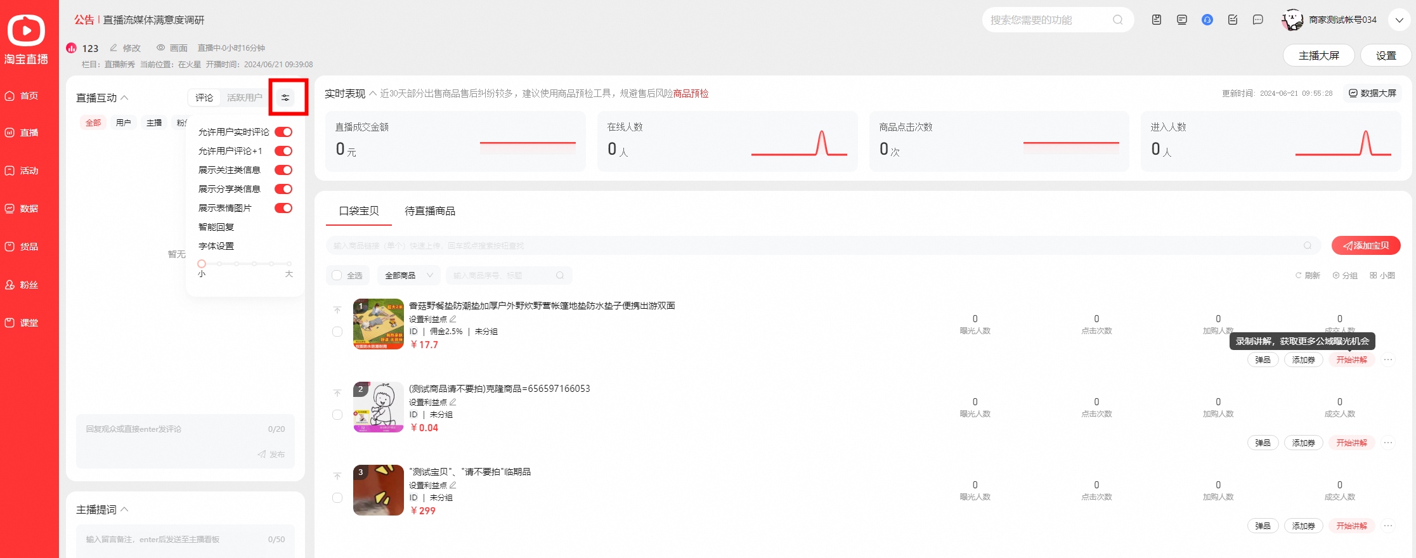Open the 数据大屏 button
Image resolution: width=1416 pixels, height=558 pixels.
[1372, 93]
